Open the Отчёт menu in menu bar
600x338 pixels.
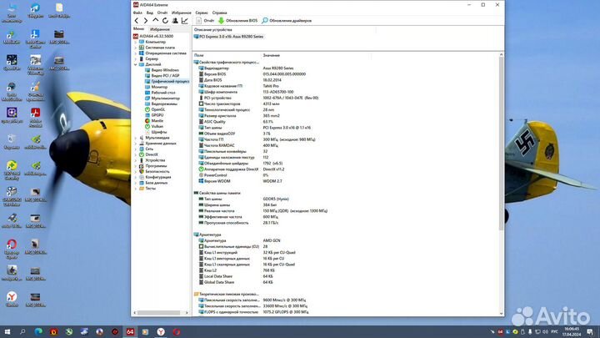[x=162, y=13]
